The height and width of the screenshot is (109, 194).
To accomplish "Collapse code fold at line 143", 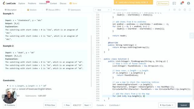I will coord(100,73).
